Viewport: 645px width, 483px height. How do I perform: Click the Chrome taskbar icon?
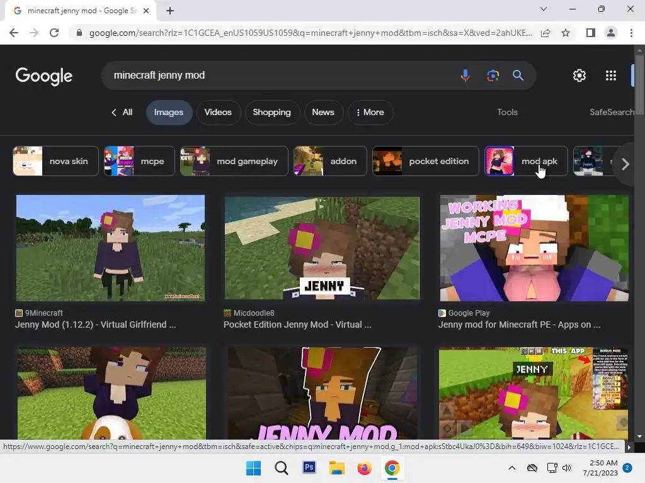(x=392, y=468)
